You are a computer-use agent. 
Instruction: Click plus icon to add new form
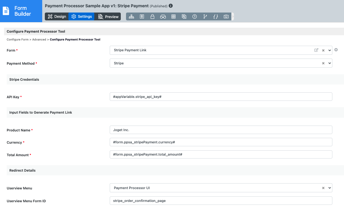click(336, 50)
